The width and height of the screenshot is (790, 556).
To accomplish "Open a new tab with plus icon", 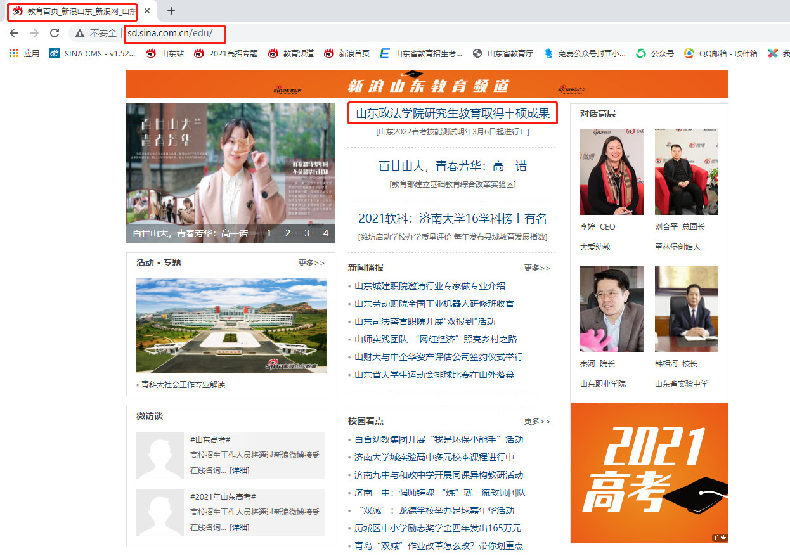I will 171,11.
